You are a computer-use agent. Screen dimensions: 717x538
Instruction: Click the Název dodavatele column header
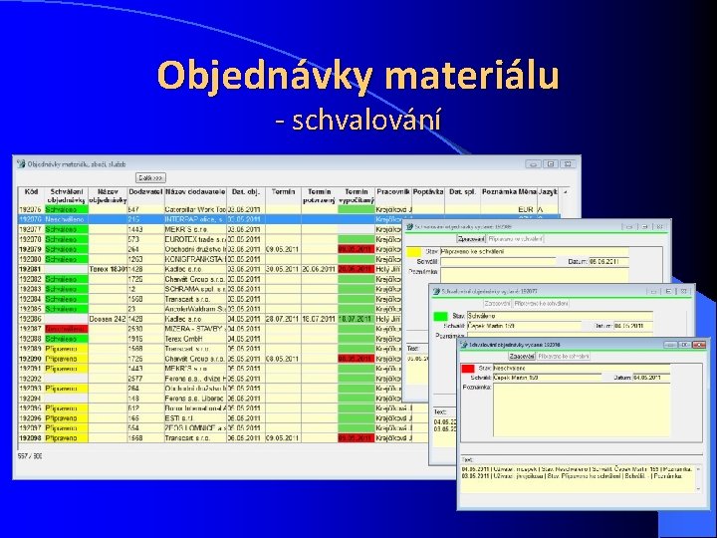[195, 196]
